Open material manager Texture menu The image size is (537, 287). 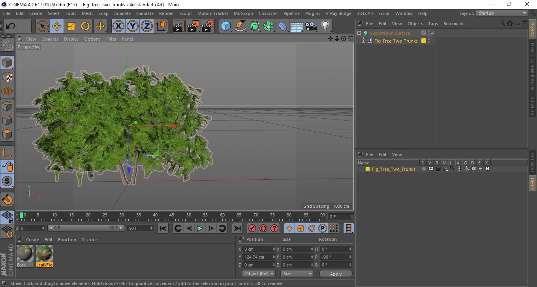coord(89,240)
